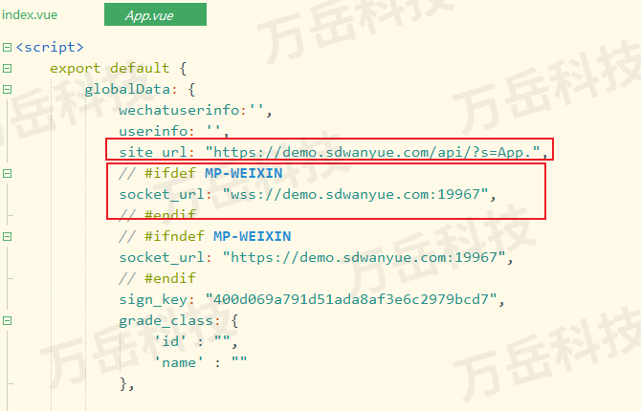This screenshot has width=641, height=411.
Task: Click the grade_class: { line
Action: (179, 321)
